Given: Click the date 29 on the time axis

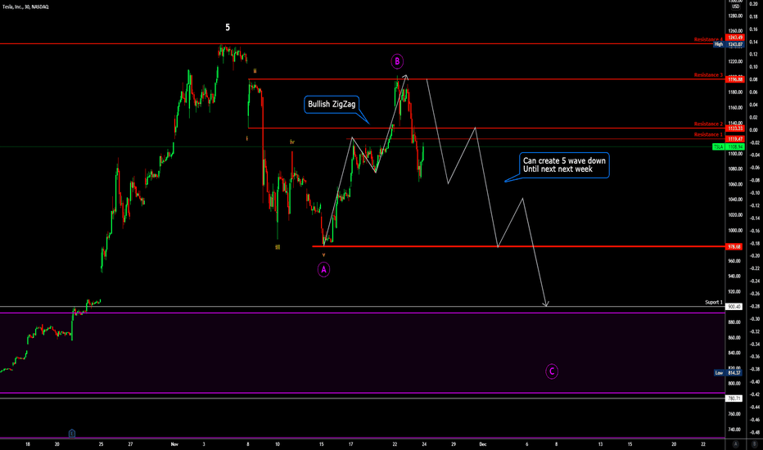Looking at the screenshot, I should (x=454, y=444).
